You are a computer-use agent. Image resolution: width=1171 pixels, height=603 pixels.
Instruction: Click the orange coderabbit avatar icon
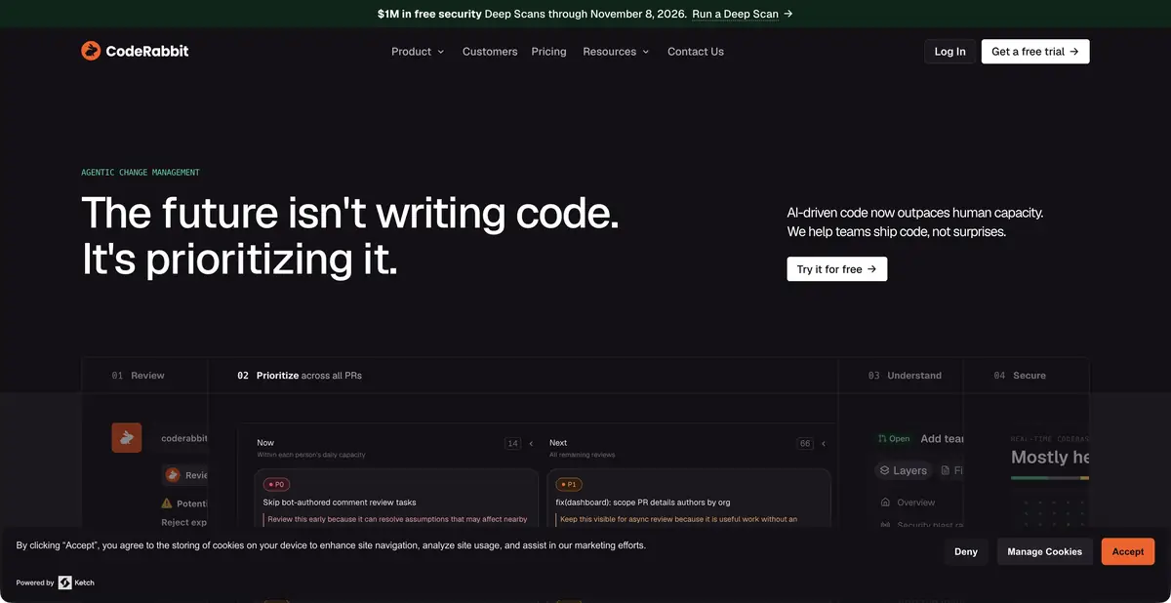[x=127, y=438]
